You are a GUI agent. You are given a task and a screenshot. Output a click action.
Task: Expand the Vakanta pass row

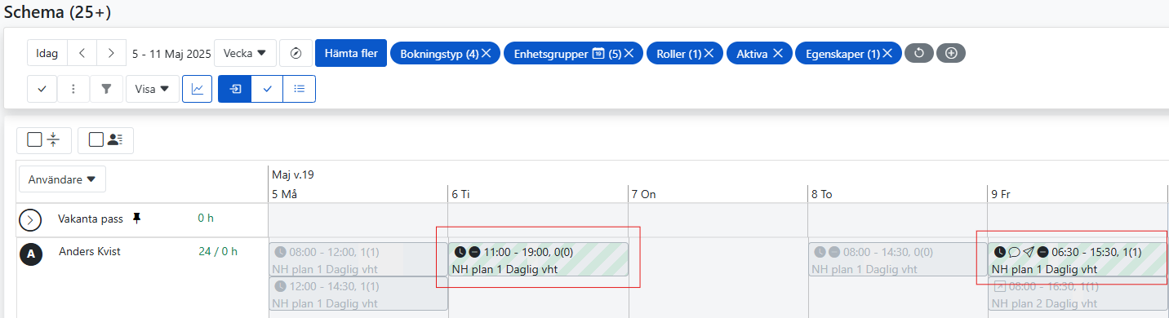30,220
